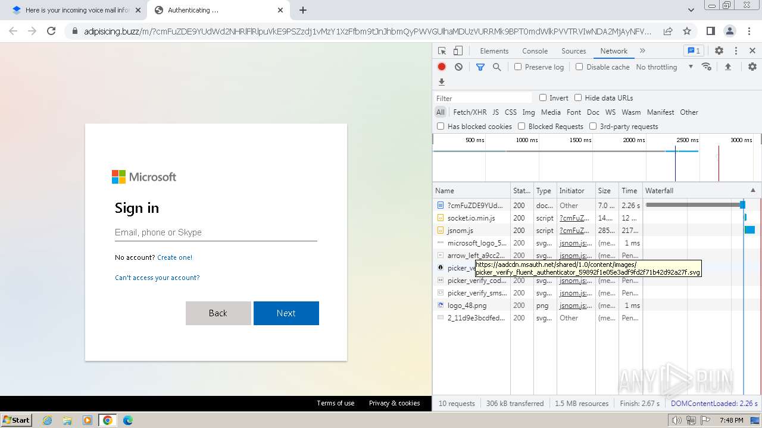This screenshot has height=428, width=762.
Task: Check the 3rd-party requests checkbox
Action: pos(593,126)
